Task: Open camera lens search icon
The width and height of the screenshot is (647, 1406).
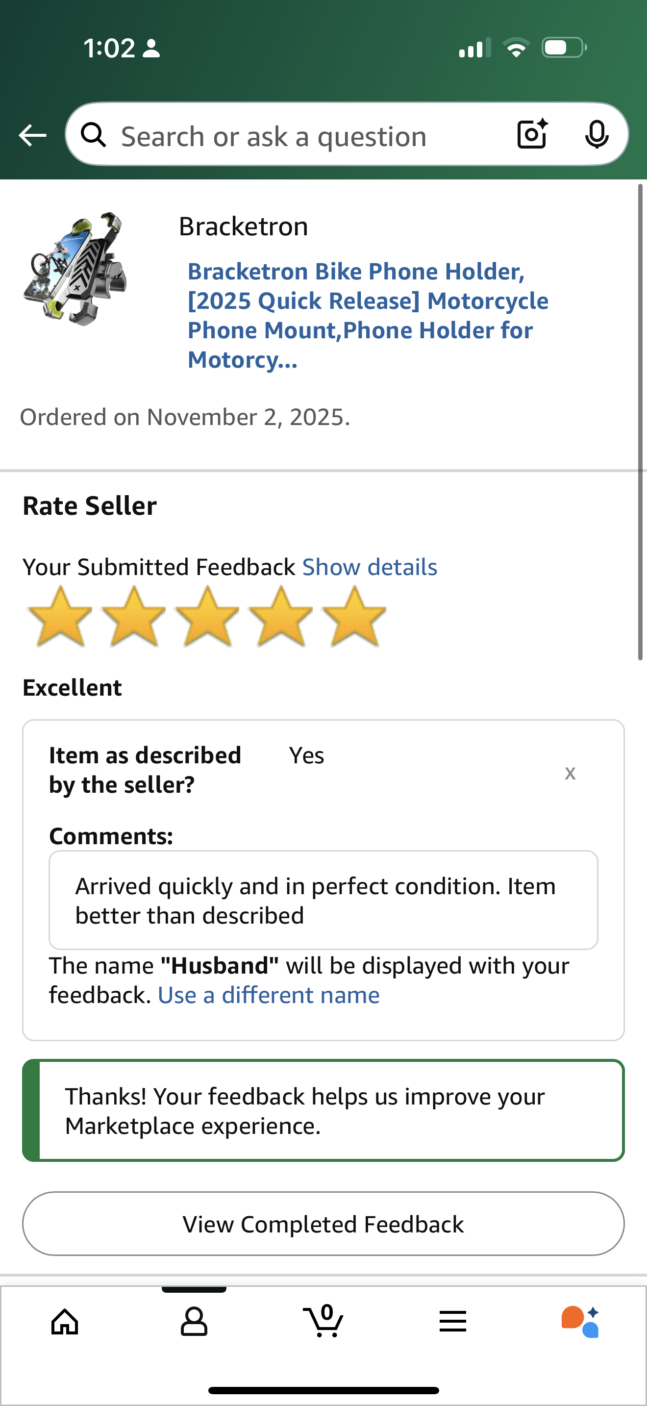Action: tap(532, 134)
